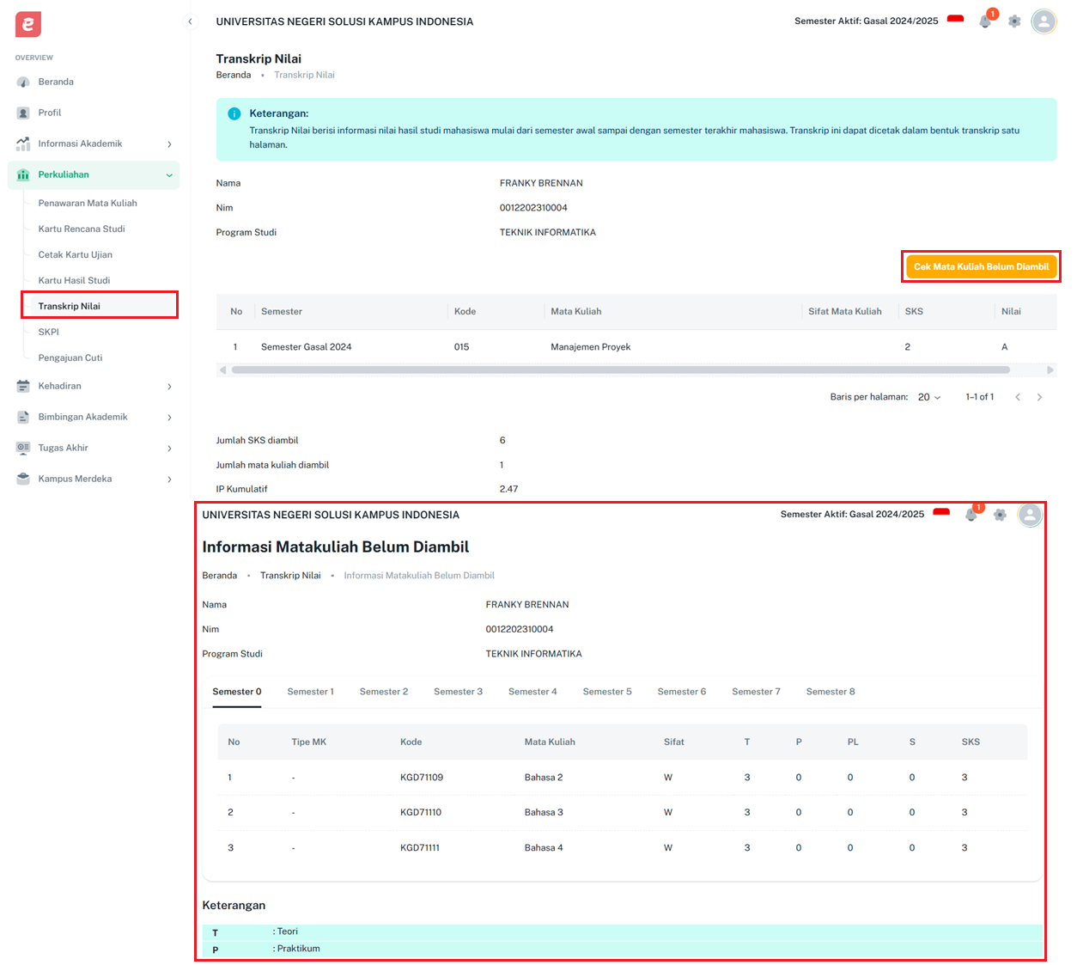Click the info icon beside Keterangan
The height and width of the screenshot is (965, 1077).
click(234, 113)
